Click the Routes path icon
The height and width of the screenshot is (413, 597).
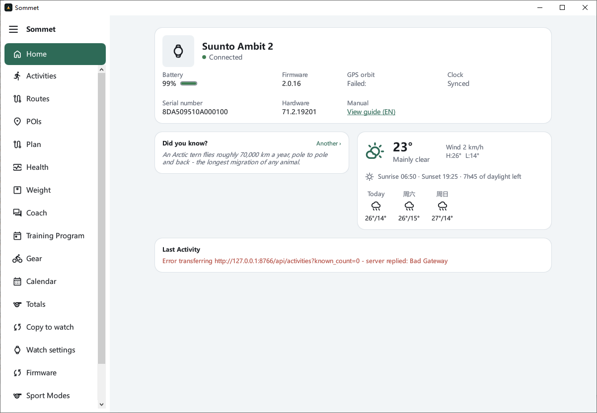[x=17, y=99]
